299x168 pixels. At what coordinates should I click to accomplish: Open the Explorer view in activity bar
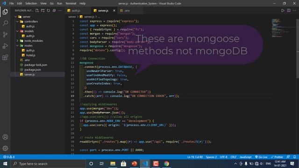pos(5,12)
